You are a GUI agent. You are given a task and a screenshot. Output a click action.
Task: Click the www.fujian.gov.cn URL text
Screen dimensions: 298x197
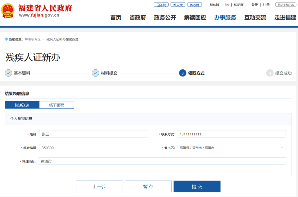tap(39, 15)
